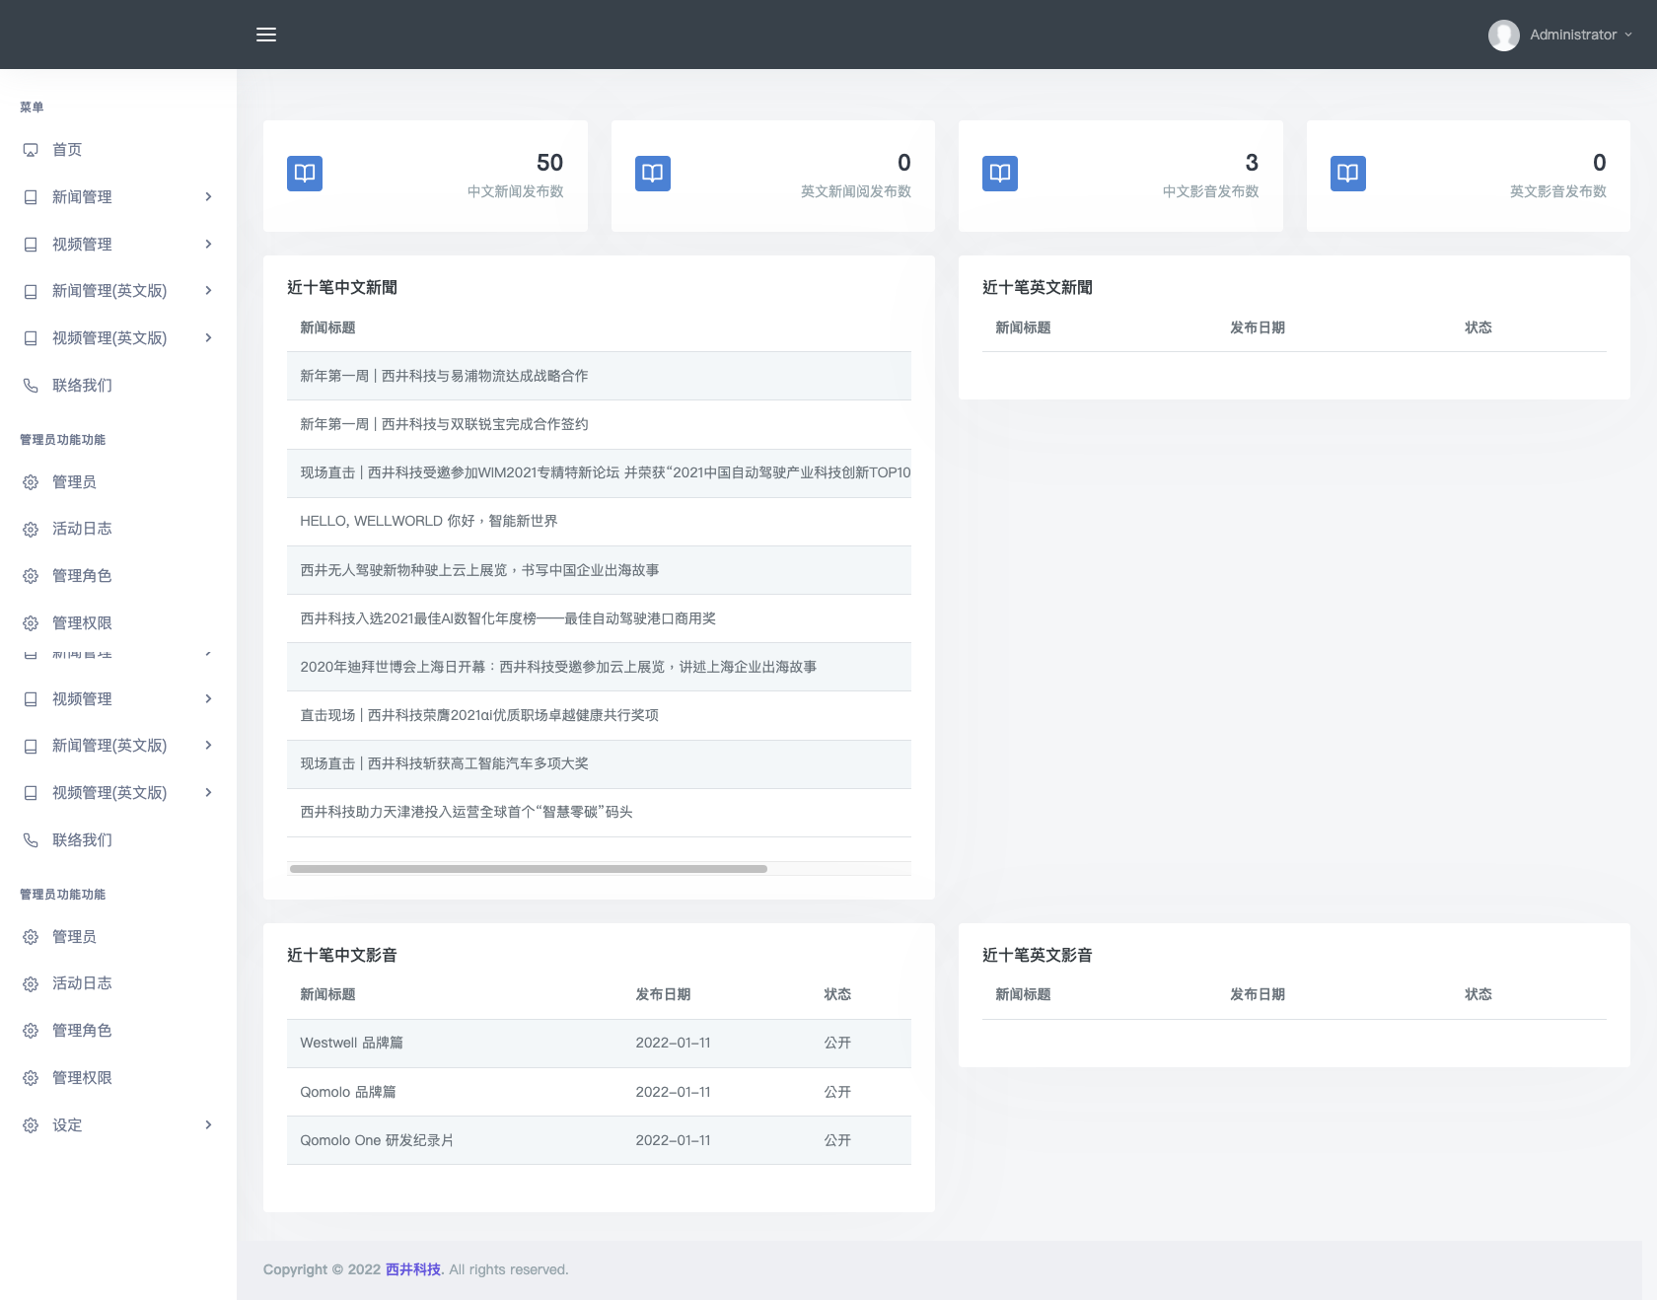This screenshot has width=1657, height=1300.
Task: Click the book icon on 英文新闻阅发布数 card
Action: pos(652,174)
